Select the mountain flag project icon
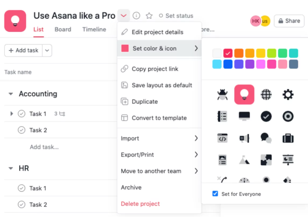 [x=244, y=160]
